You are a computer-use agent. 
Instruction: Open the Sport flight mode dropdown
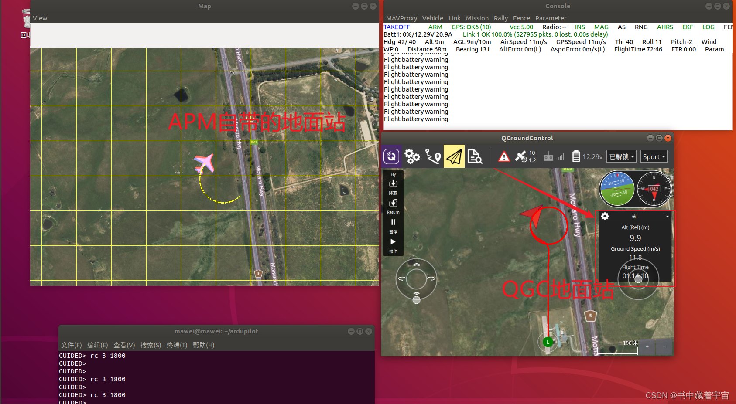pyautogui.click(x=654, y=156)
